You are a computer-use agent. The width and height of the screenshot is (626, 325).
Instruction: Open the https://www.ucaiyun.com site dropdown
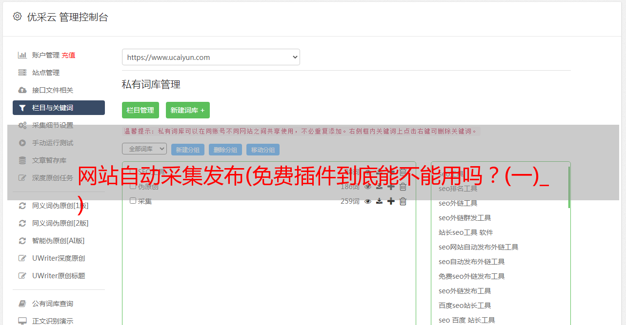click(x=211, y=57)
